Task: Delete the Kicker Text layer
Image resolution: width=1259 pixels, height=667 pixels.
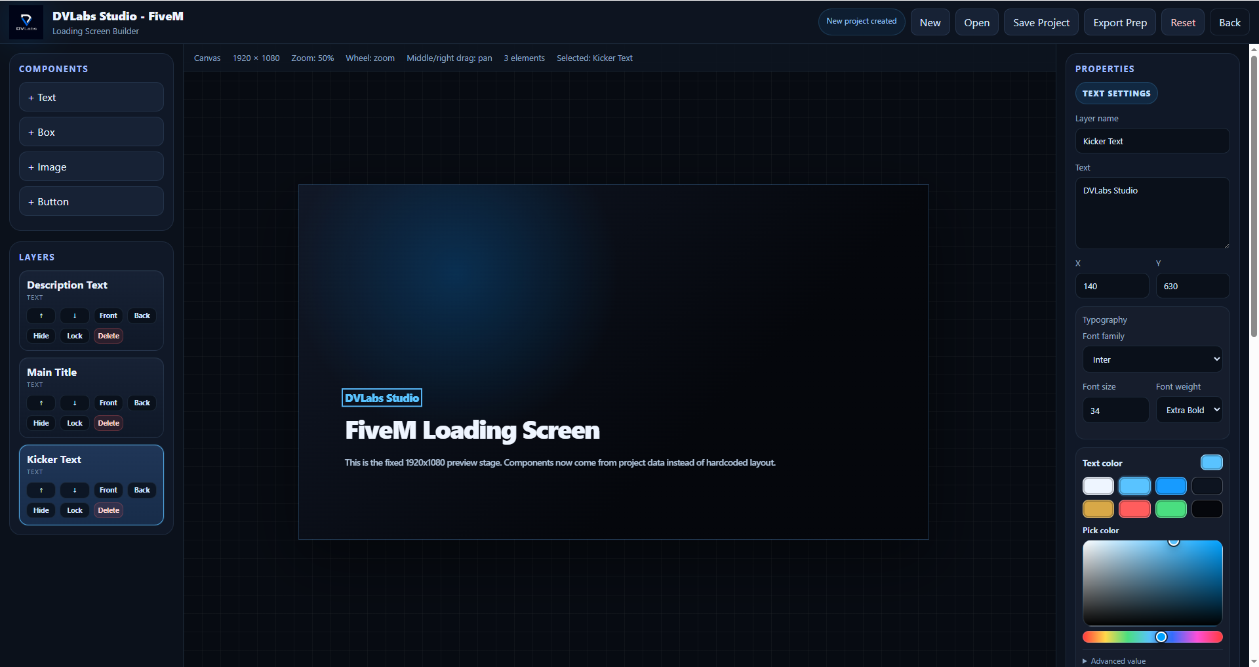Action: pyautogui.click(x=108, y=511)
